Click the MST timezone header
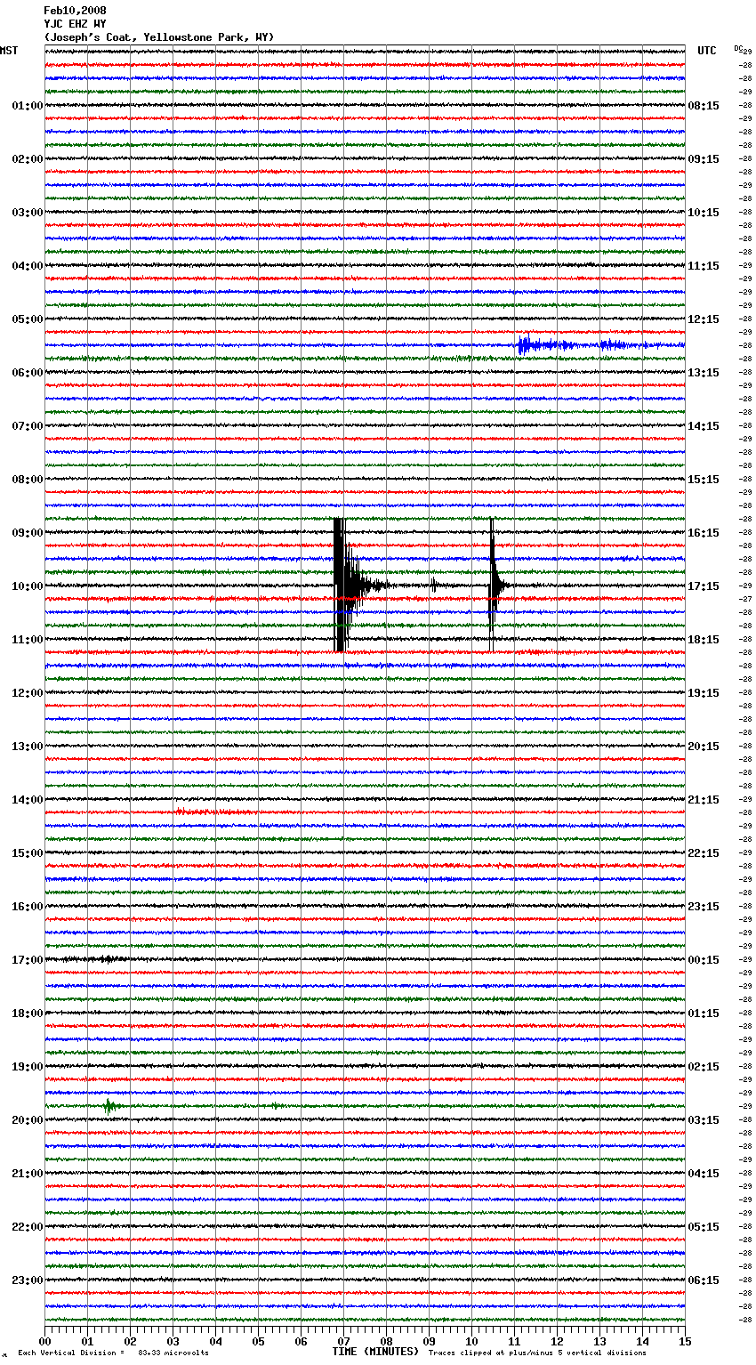The width and height of the screenshot is (756, 1365). click(x=9, y=51)
